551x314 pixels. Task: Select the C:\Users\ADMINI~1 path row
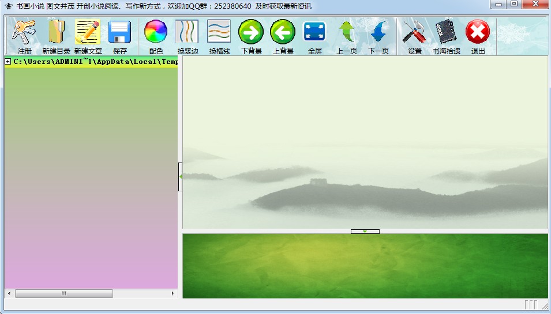tap(96, 62)
